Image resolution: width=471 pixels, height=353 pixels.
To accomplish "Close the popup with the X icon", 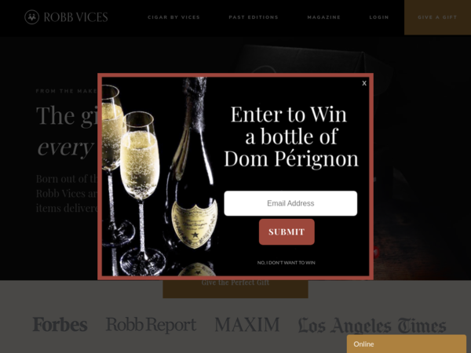I will [x=364, y=83].
